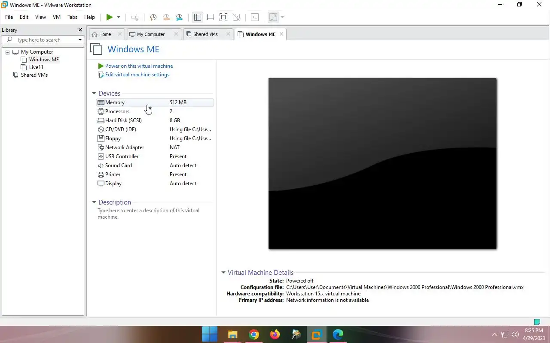Open File Explorer from the taskbar
Screen dimensions: 550x343
point(232,334)
